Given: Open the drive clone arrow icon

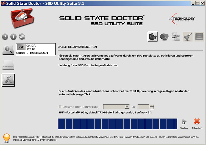Looking at the screenshot, I should click(x=176, y=37).
